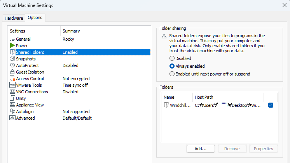Click the Not supported summary text
290x163 pixels.
76,112
